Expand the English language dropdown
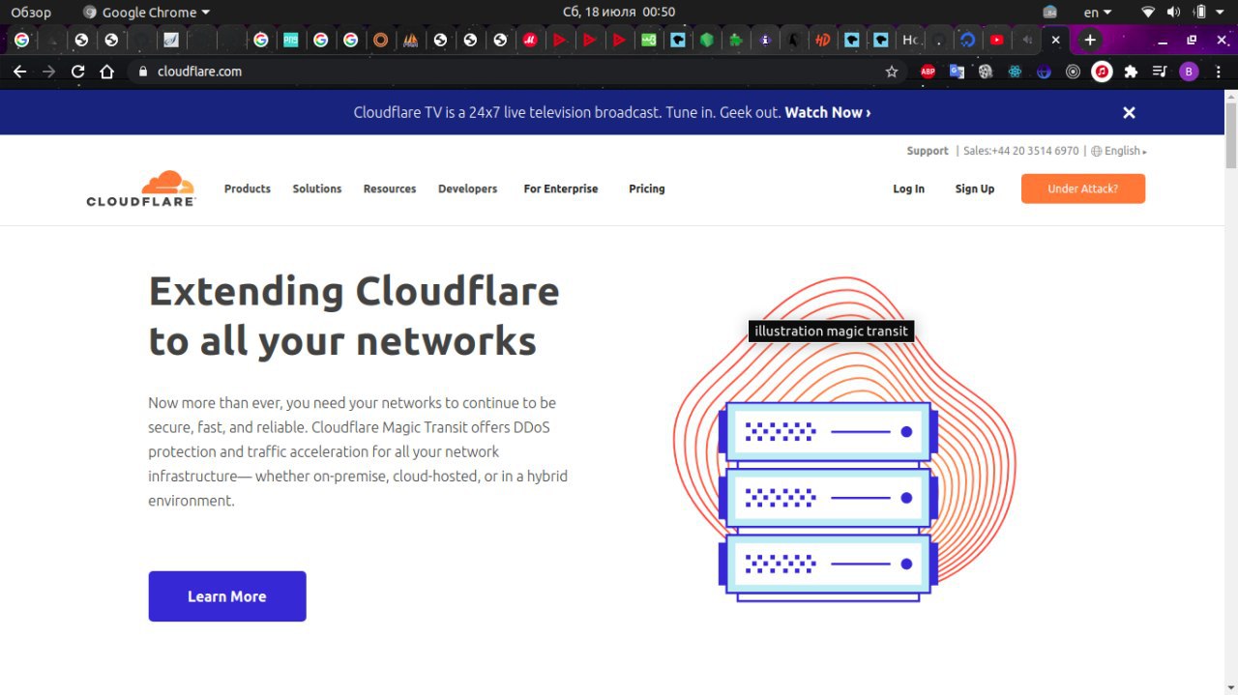Screen dimensions: 1238x695 [1119, 151]
